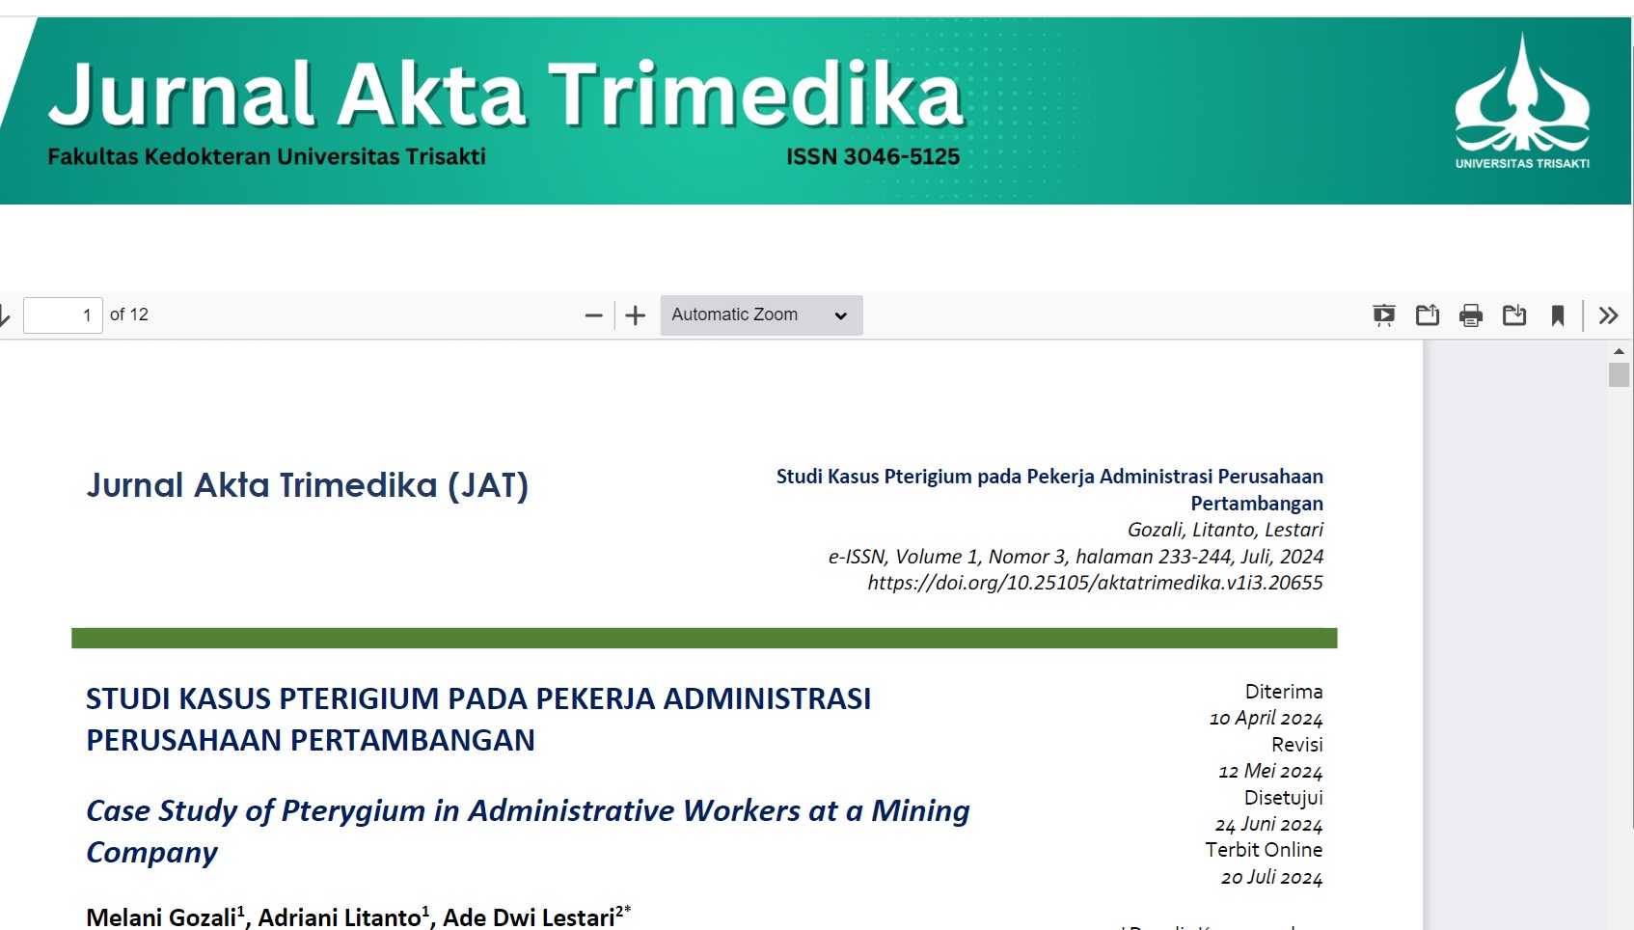Click the PDF vertical scrollbar thumb
The height and width of the screenshot is (930, 1634).
[1619, 374]
